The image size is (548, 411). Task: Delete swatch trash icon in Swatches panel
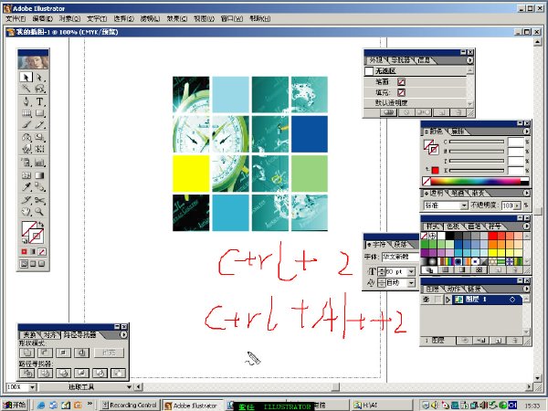tap(514, 269)
